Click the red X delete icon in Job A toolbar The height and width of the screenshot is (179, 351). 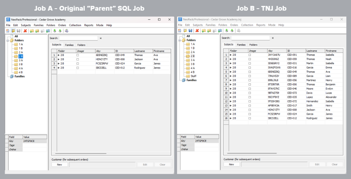pos(25,31)
